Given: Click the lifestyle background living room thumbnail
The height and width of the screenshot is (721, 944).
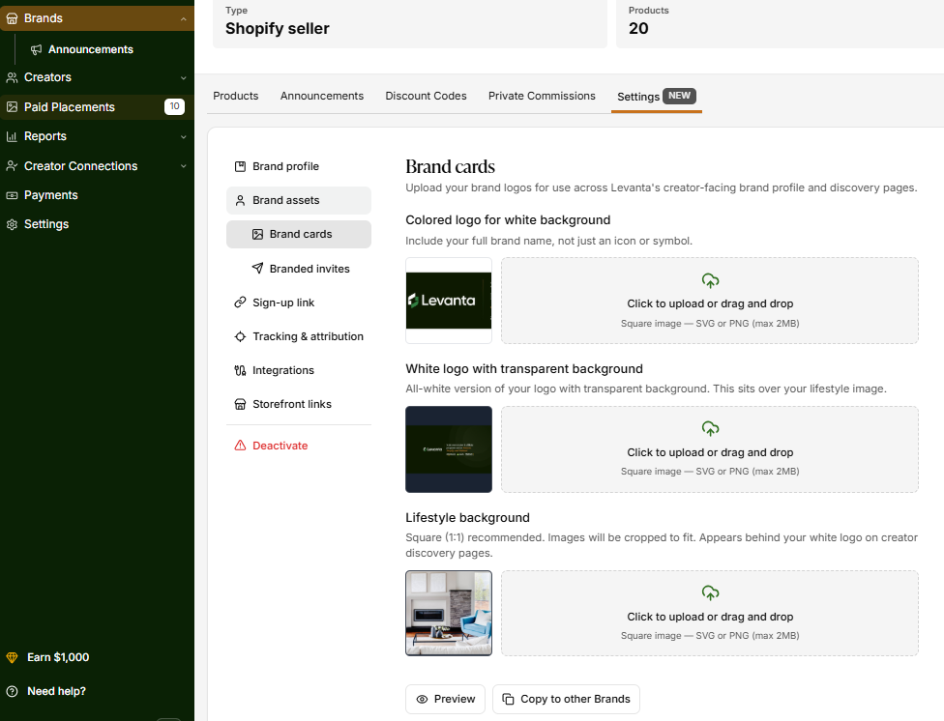Looking at the screenshot, I should click(449, 614).
